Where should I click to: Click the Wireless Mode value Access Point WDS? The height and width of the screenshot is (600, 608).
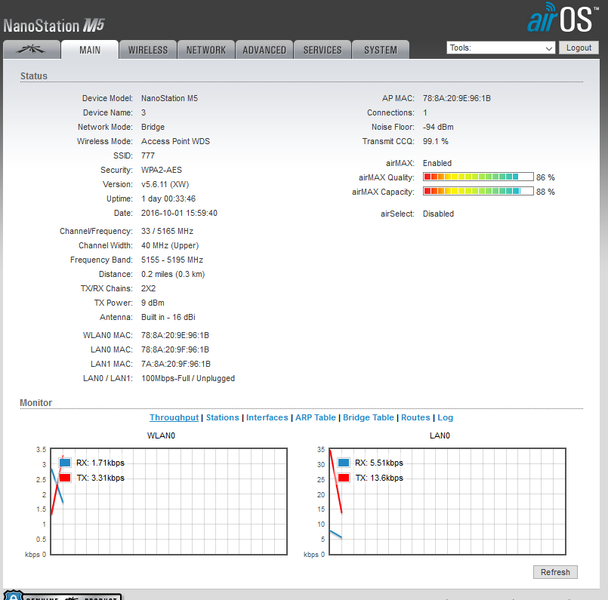[175, 141]
